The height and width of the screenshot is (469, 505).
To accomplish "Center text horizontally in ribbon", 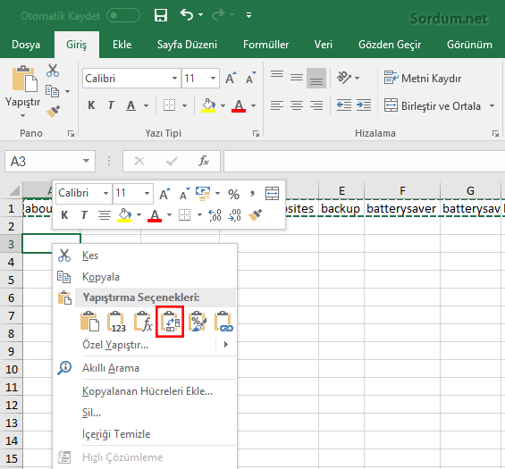I will point(297,105).
